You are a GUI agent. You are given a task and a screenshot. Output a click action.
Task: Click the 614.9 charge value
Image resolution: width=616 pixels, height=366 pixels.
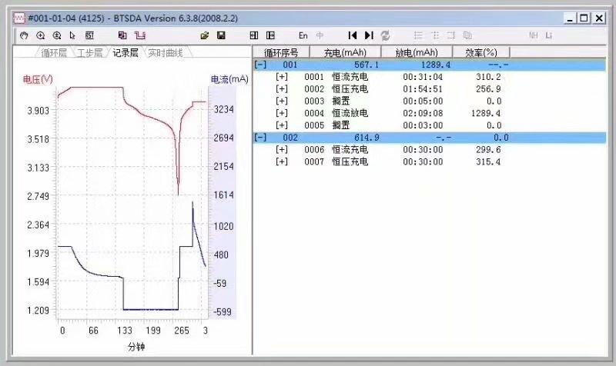[x=367, y=138]
